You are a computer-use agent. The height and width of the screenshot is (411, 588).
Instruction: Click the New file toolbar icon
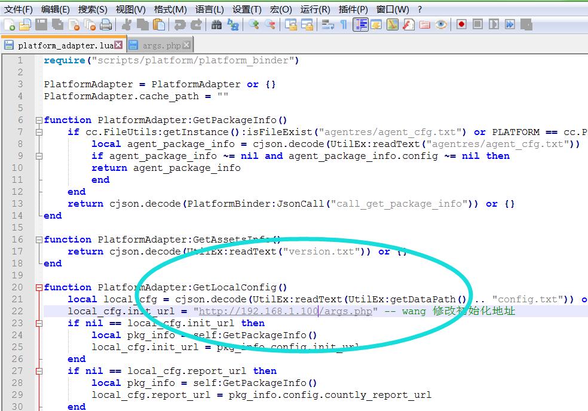click(x=10, y=24)
